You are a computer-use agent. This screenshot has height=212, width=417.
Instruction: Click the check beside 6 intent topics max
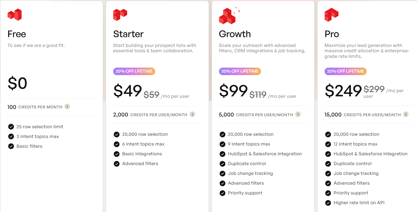(117, 144)
